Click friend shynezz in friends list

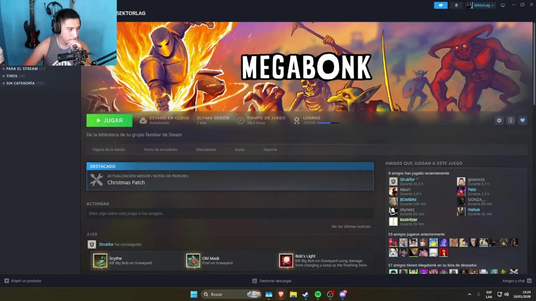tap(407, 209)
